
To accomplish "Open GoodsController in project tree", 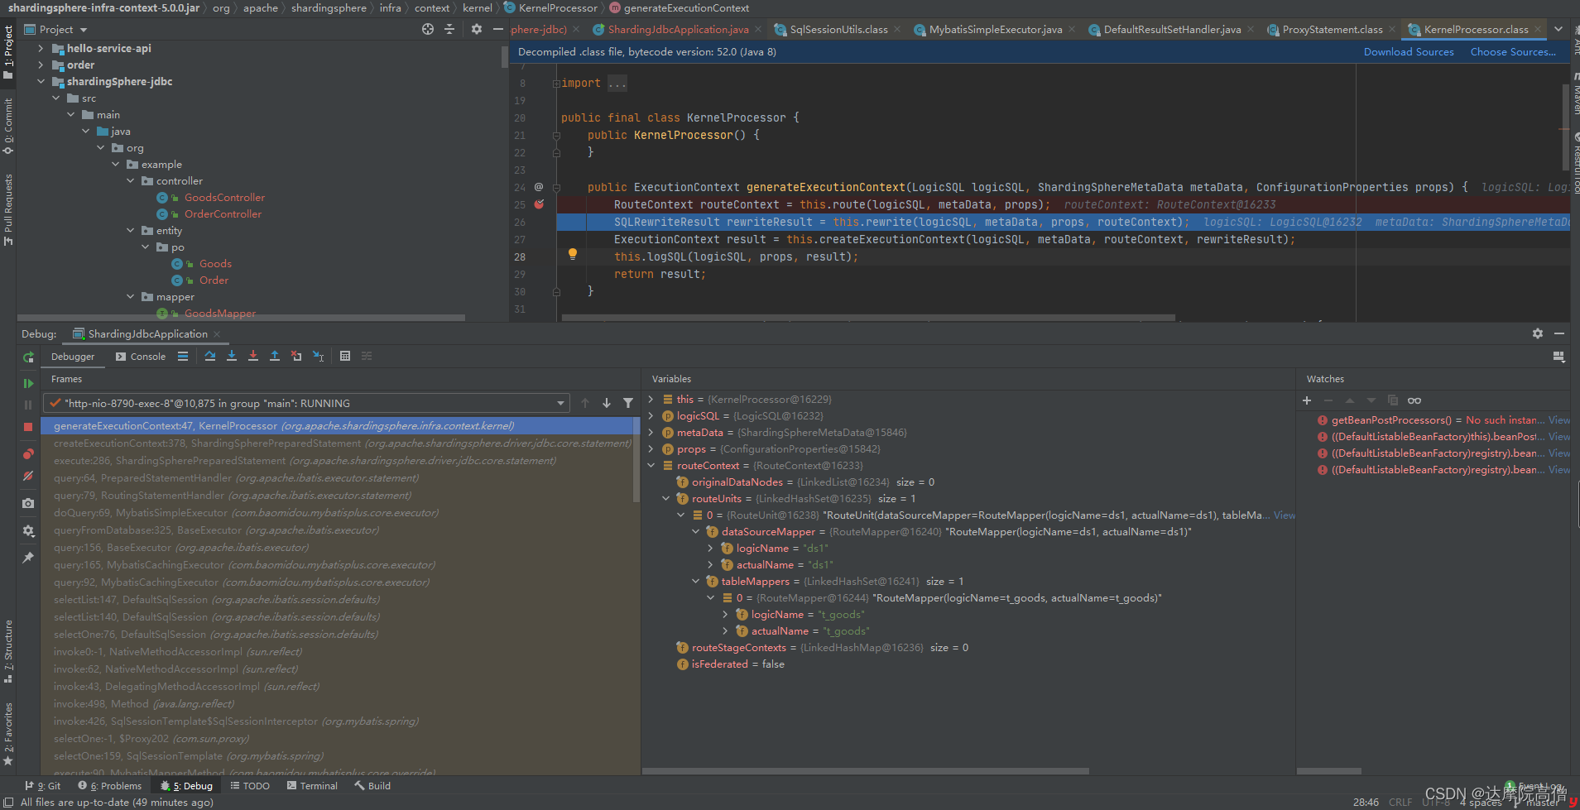I will pos(224,198).
